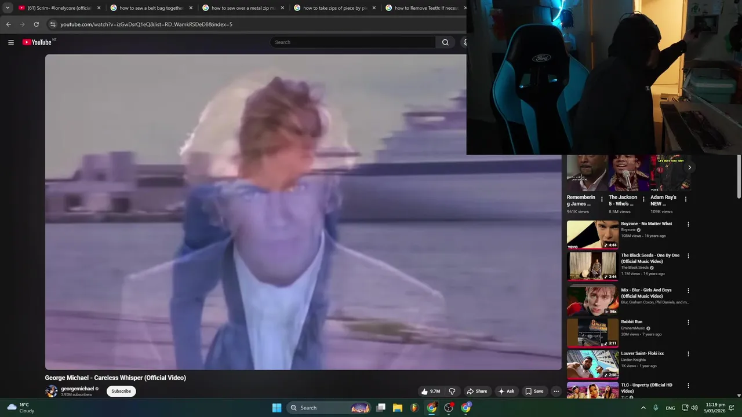742x417 pixels.
Task: Open site information icon in address bar
Action: pyautogui.click(x=53, y=24)
